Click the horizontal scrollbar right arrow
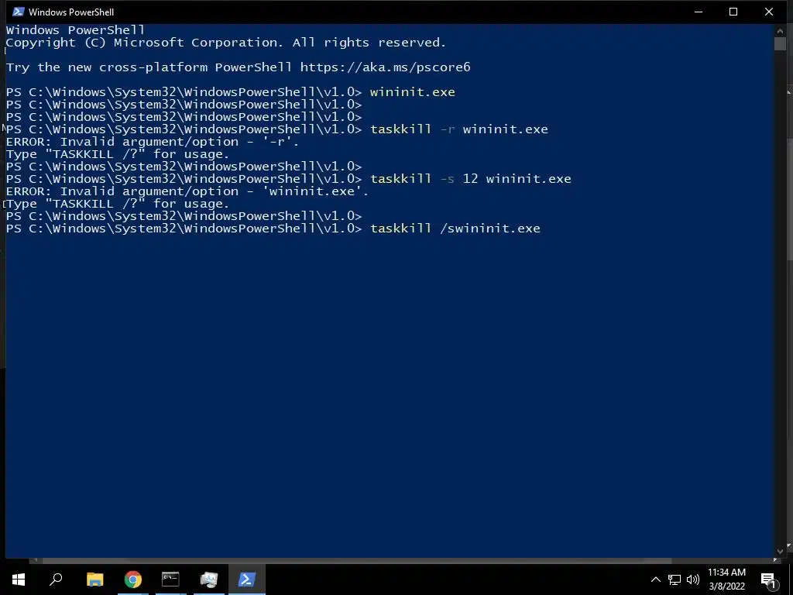This screenshot has width=793, height=595. pyautogui.click(x=775, y=560)
